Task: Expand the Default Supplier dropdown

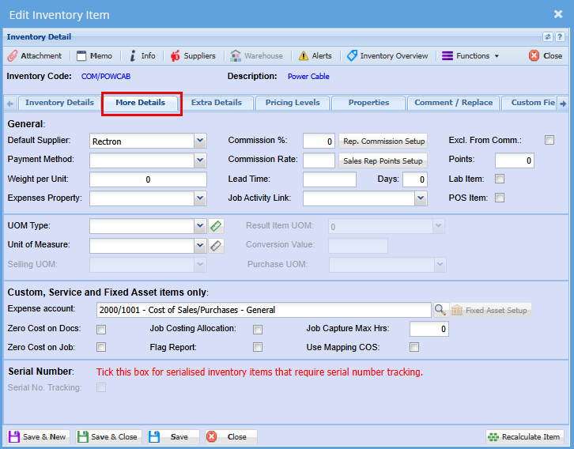Action: click(200, 141)
